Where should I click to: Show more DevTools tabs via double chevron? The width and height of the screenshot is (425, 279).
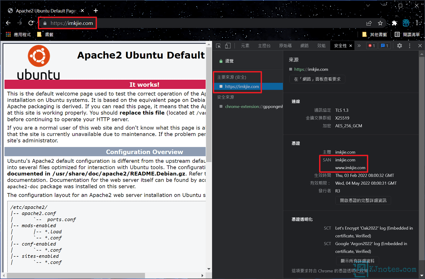359,46
